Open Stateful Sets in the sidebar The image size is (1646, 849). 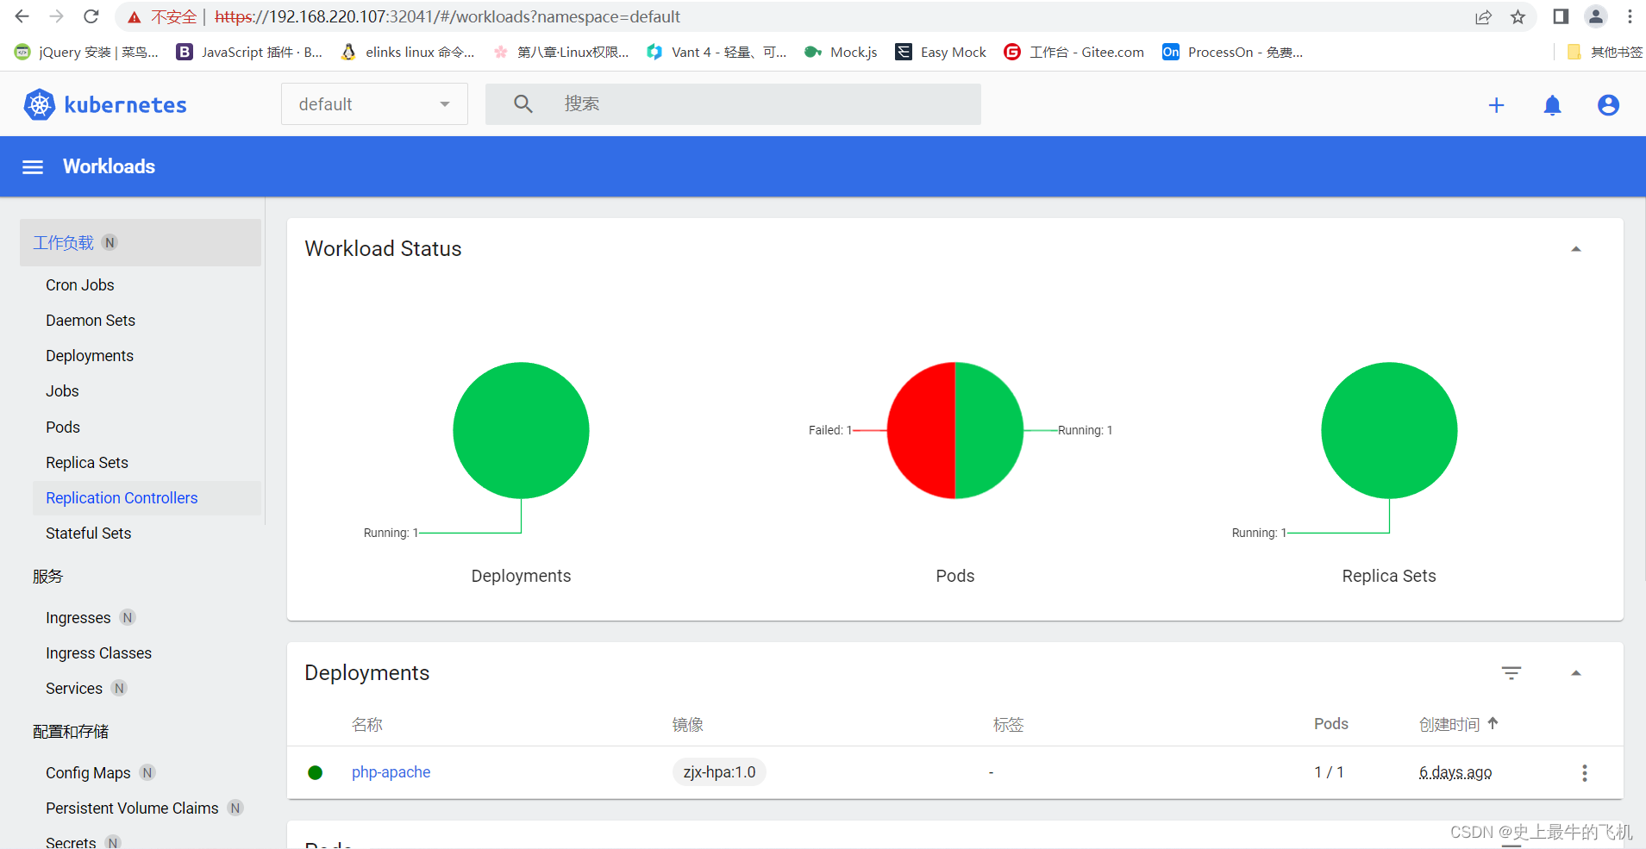[x=89, y=534]
